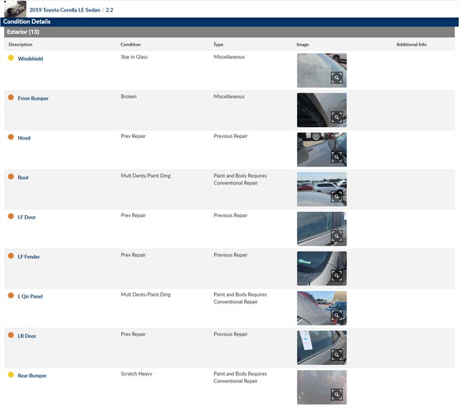
Task: Click magnify icon on L Qtr Panel image
Action: coord(336,315)
